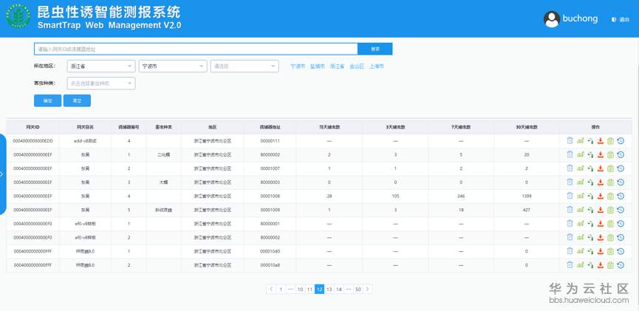Select the 金山区 quick region link
This screenshot has height=311, width=639.
357,66
